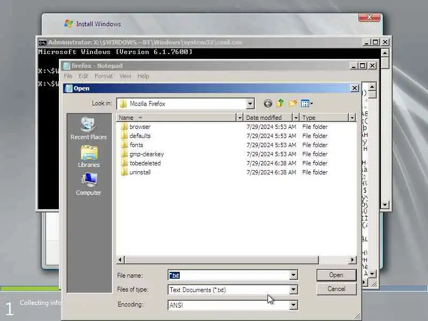Screen dimensions: 428x321
Task: Click the file list scroll right arrow
Action: [x=353, y=260]
